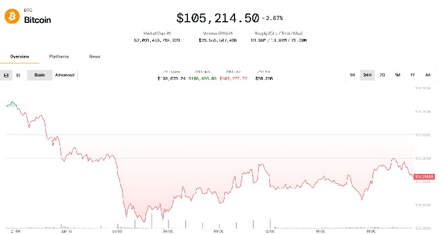
Task: Select the line chart type icon
Action: 6,75
